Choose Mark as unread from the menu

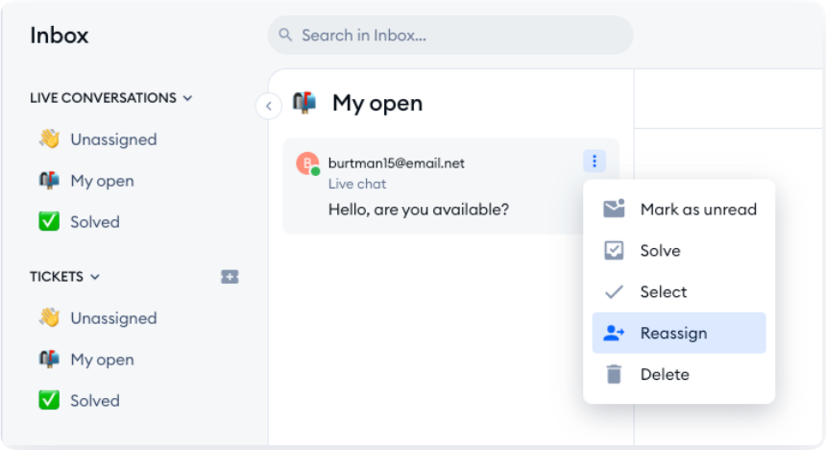click(698, 210)
